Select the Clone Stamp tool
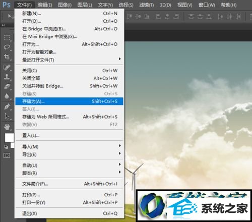Viewport: 252px width, 222px height. coord(7,77)
